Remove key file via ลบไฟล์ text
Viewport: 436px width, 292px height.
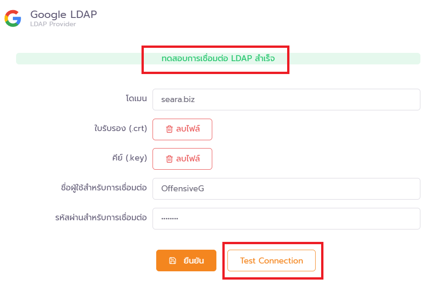(188, 159)
